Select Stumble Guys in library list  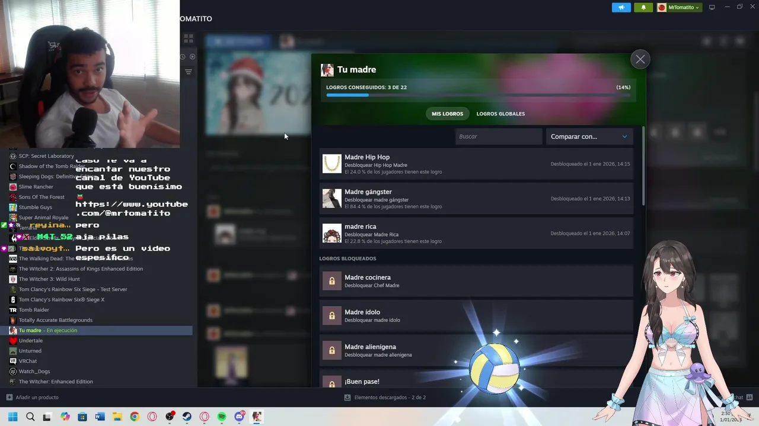tap(35, 208)
